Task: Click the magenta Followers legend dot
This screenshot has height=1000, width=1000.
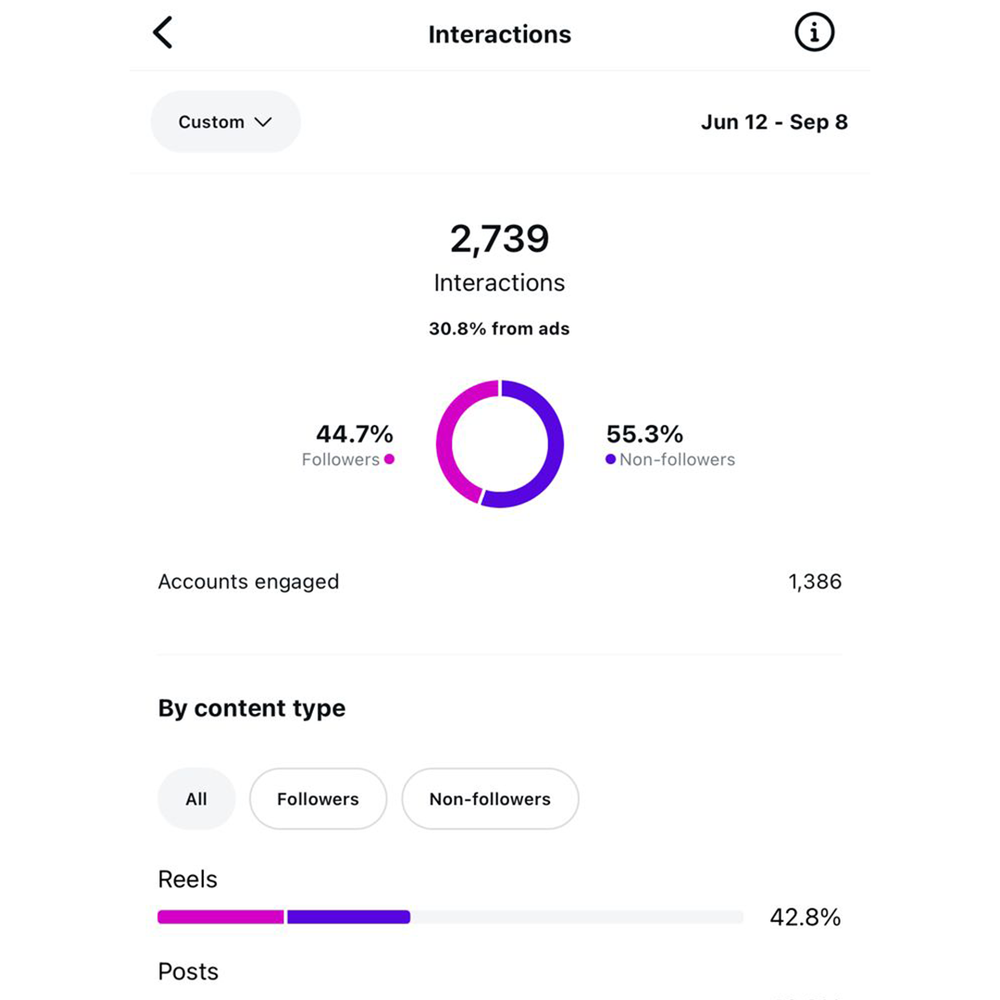Action: (390, 459)
